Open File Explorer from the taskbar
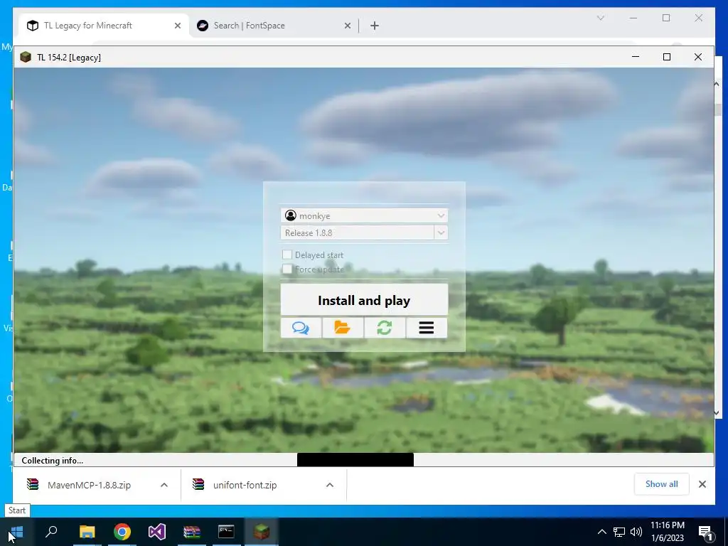The width and height of the screenshot is (728, 546). pos(87,532)
